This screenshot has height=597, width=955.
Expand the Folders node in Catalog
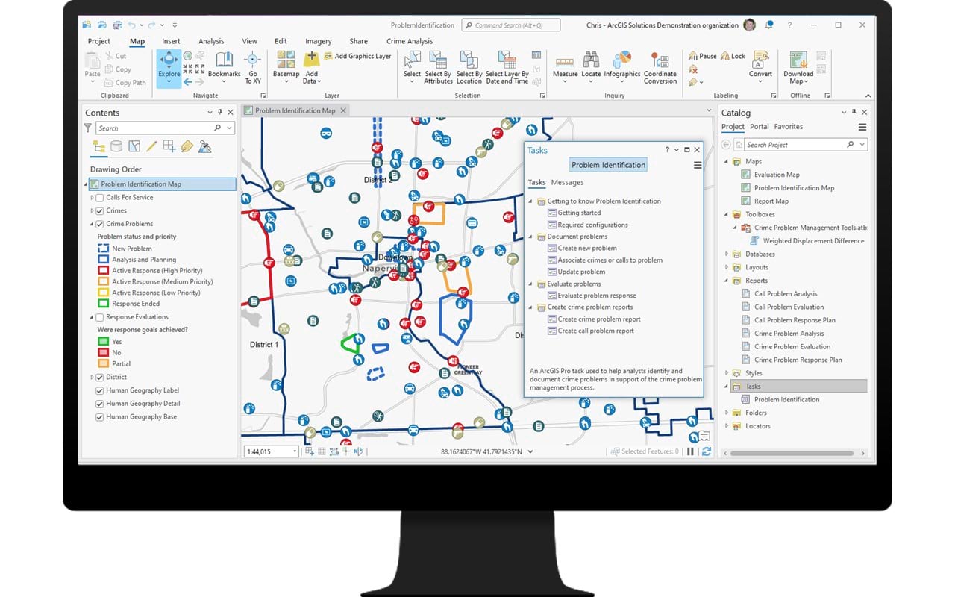tap(727, 413)
